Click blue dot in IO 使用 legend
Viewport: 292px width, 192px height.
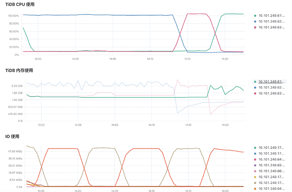pyautogui.click(x=255, y=153)
